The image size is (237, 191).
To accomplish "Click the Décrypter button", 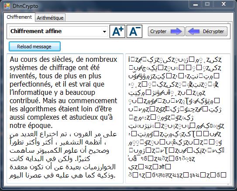I will [x=206, y=31].
